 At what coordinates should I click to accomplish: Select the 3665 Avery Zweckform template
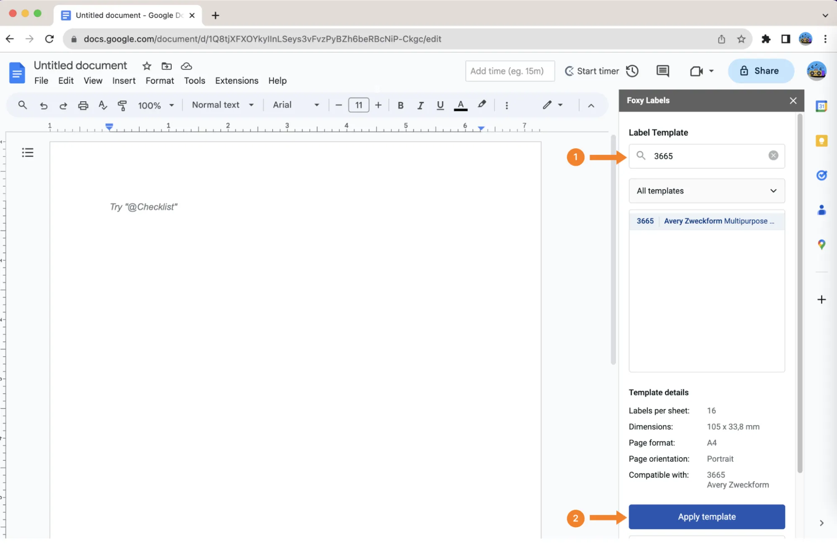(x=706, y=221)
